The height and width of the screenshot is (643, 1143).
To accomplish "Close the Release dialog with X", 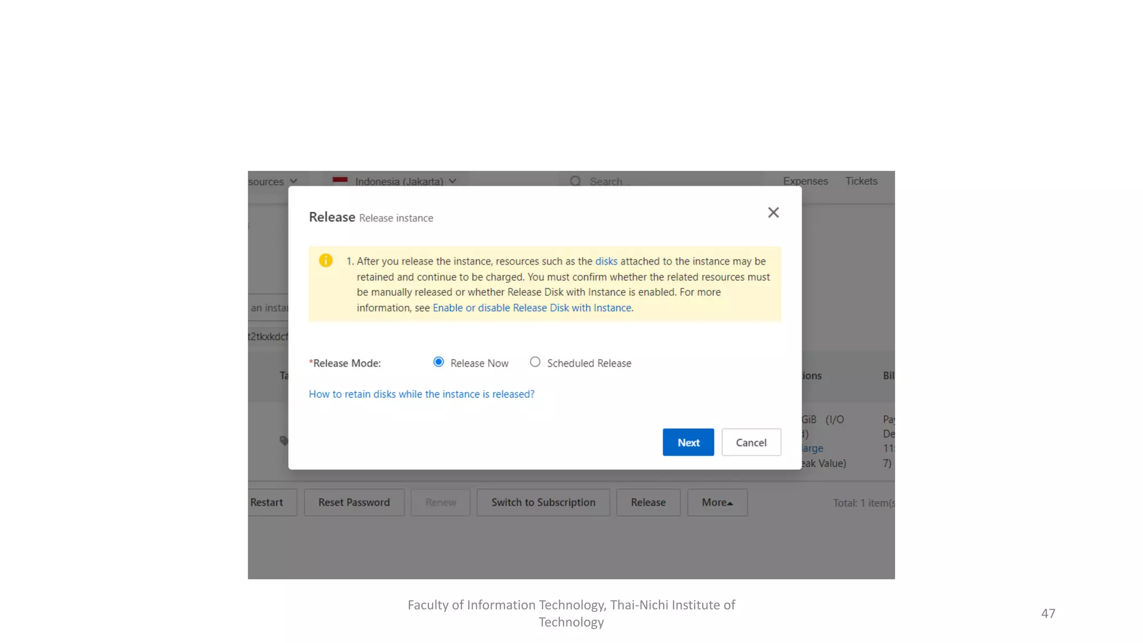I will point(773,213).
